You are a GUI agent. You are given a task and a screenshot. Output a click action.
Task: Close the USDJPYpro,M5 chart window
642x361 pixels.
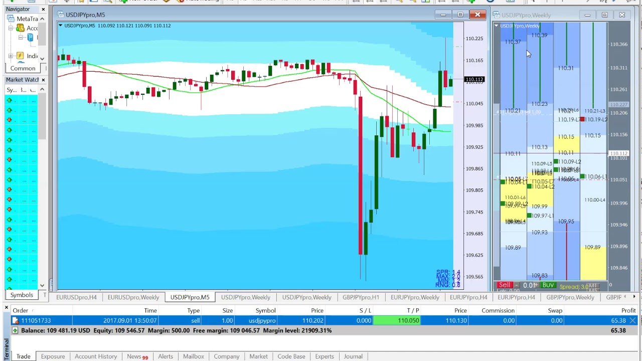477,15
